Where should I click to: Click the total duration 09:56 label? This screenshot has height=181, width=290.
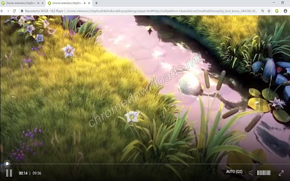point(37,173)
